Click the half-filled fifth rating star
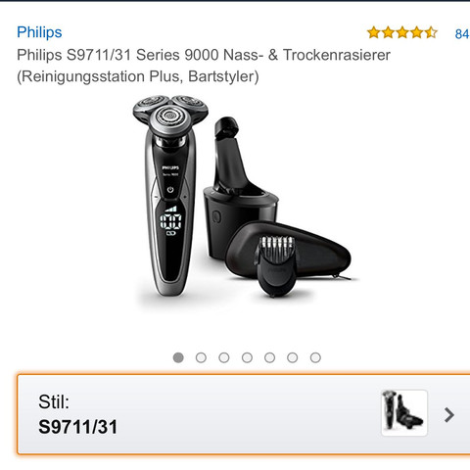 pyautogui.click(x=431, y=32)
